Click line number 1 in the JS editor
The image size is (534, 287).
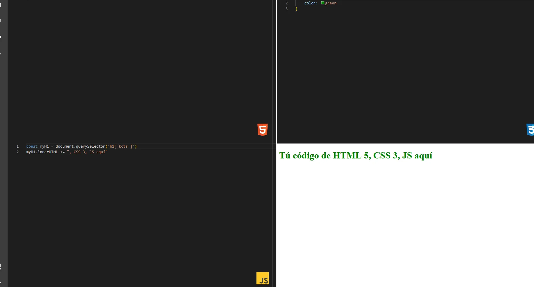click(18, 146)
